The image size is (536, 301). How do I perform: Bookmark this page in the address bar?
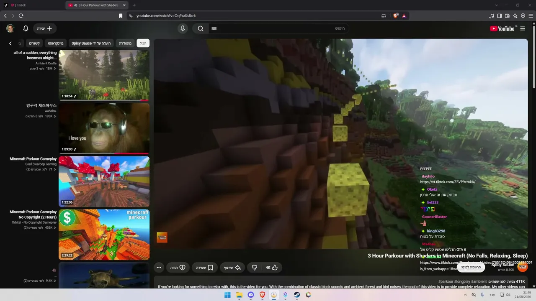[x=121, y=15]
